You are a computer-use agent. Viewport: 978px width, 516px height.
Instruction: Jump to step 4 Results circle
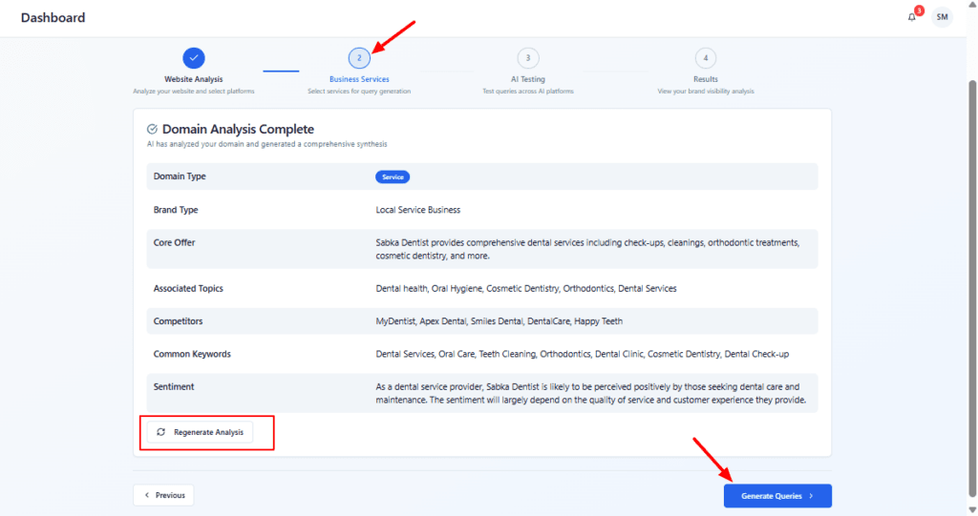click(x=705, y=58)
